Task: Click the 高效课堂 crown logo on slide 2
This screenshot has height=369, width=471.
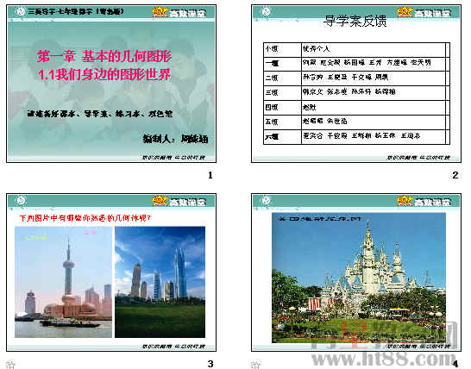Action: click(x=424, y=13)
